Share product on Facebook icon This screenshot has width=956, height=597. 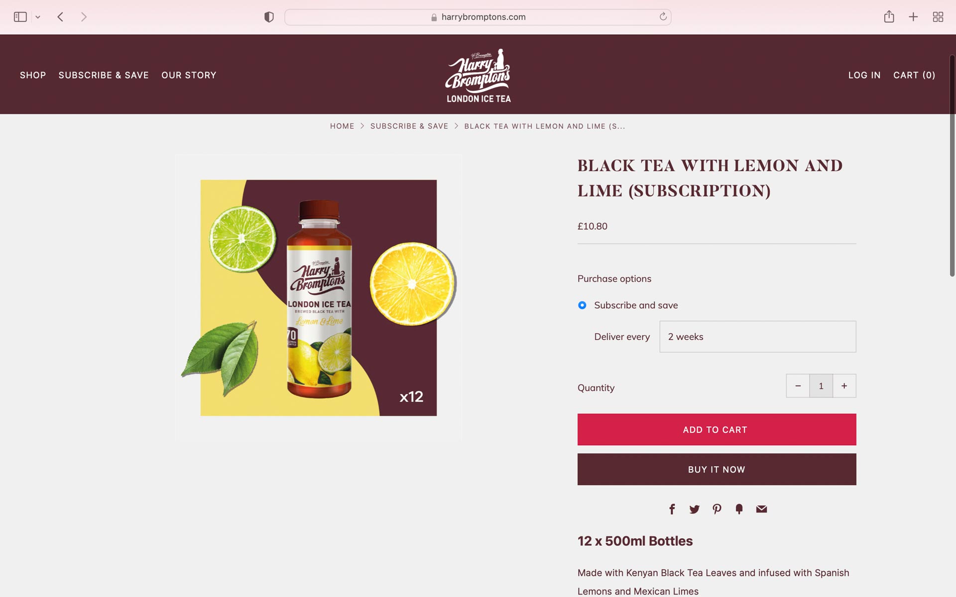tap(672, 509)
